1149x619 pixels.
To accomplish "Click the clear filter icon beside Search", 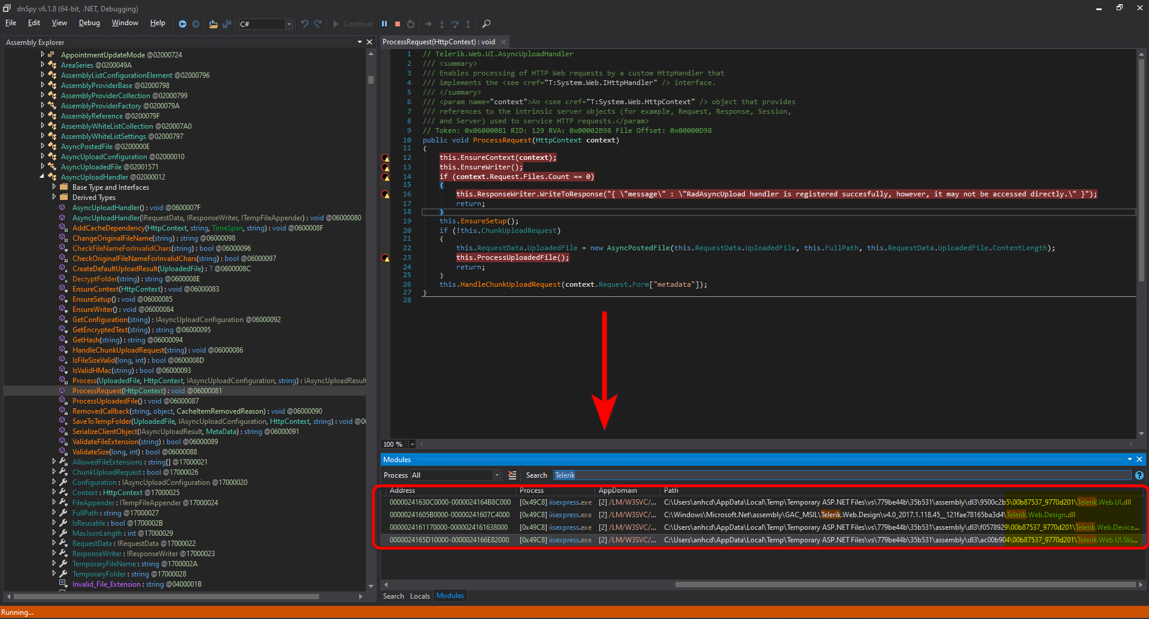I will [513, 475].
